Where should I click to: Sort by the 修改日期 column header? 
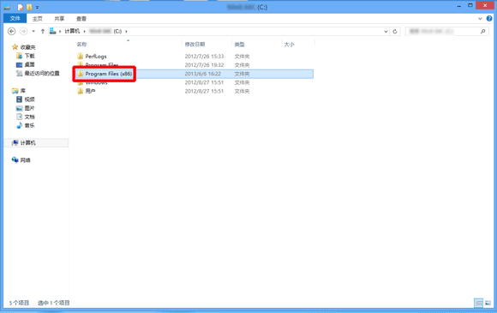point(195,45)
